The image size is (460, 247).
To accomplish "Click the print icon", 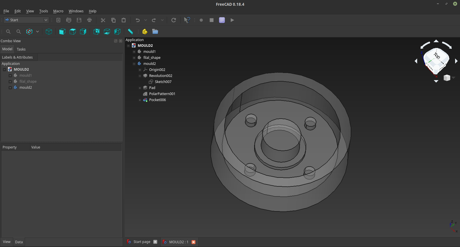I will [89, 20].
